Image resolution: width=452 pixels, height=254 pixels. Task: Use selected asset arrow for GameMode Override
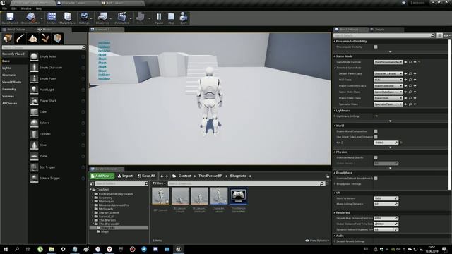click(405, 62)
